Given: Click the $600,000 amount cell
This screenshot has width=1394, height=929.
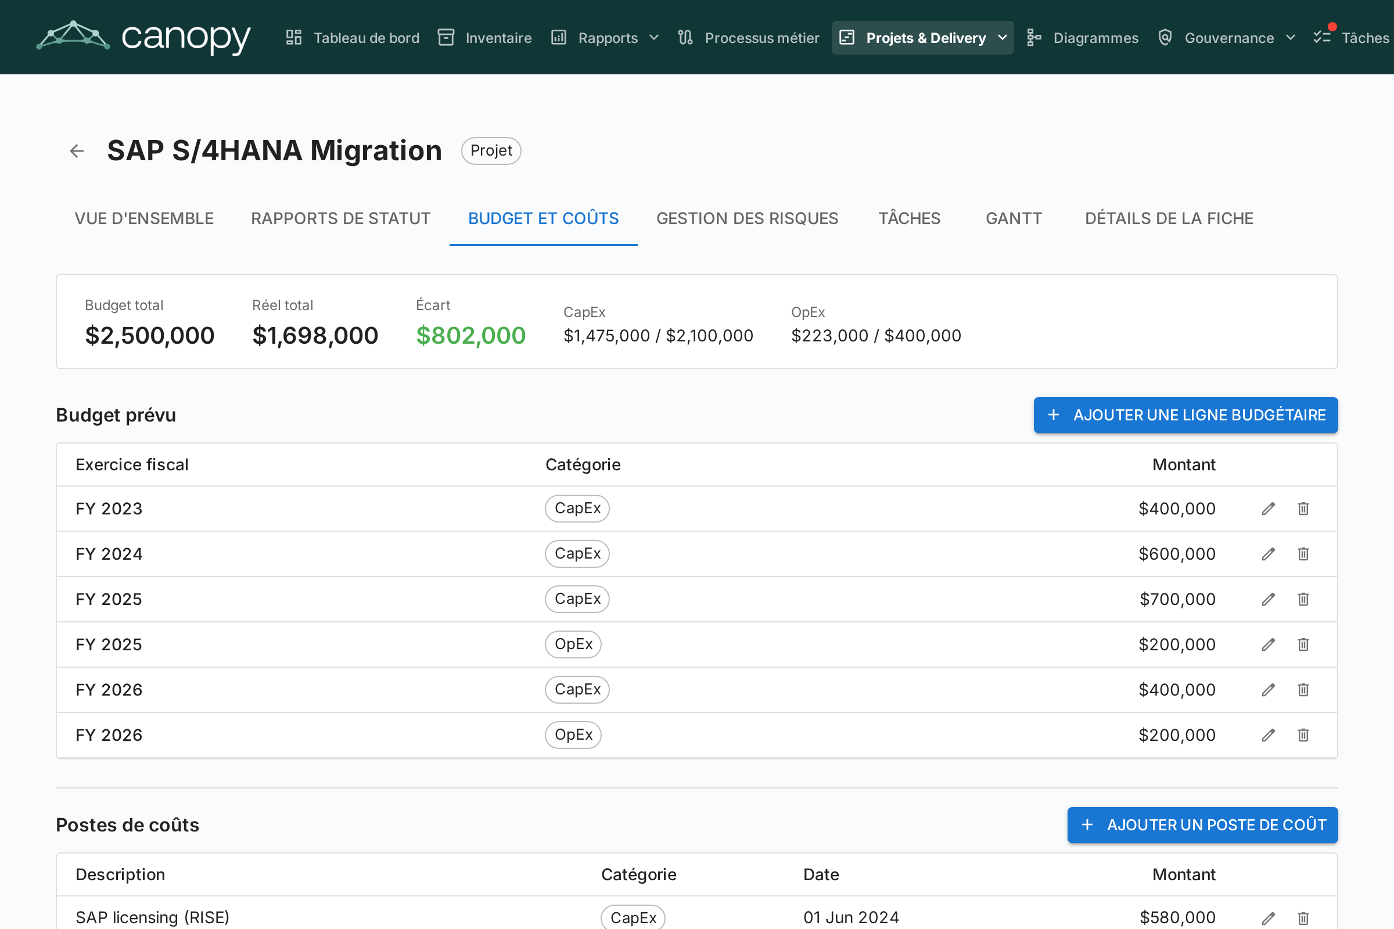Looking at the screenshot, I should click(x=1177, y=554).
